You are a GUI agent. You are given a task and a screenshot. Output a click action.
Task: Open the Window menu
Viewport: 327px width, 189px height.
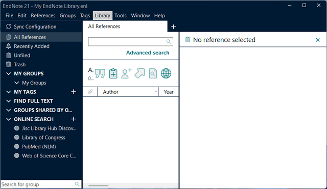141,16
